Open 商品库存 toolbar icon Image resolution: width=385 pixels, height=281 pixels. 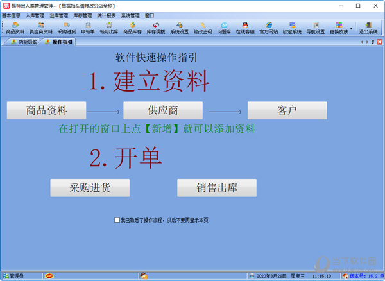[132, 28]
